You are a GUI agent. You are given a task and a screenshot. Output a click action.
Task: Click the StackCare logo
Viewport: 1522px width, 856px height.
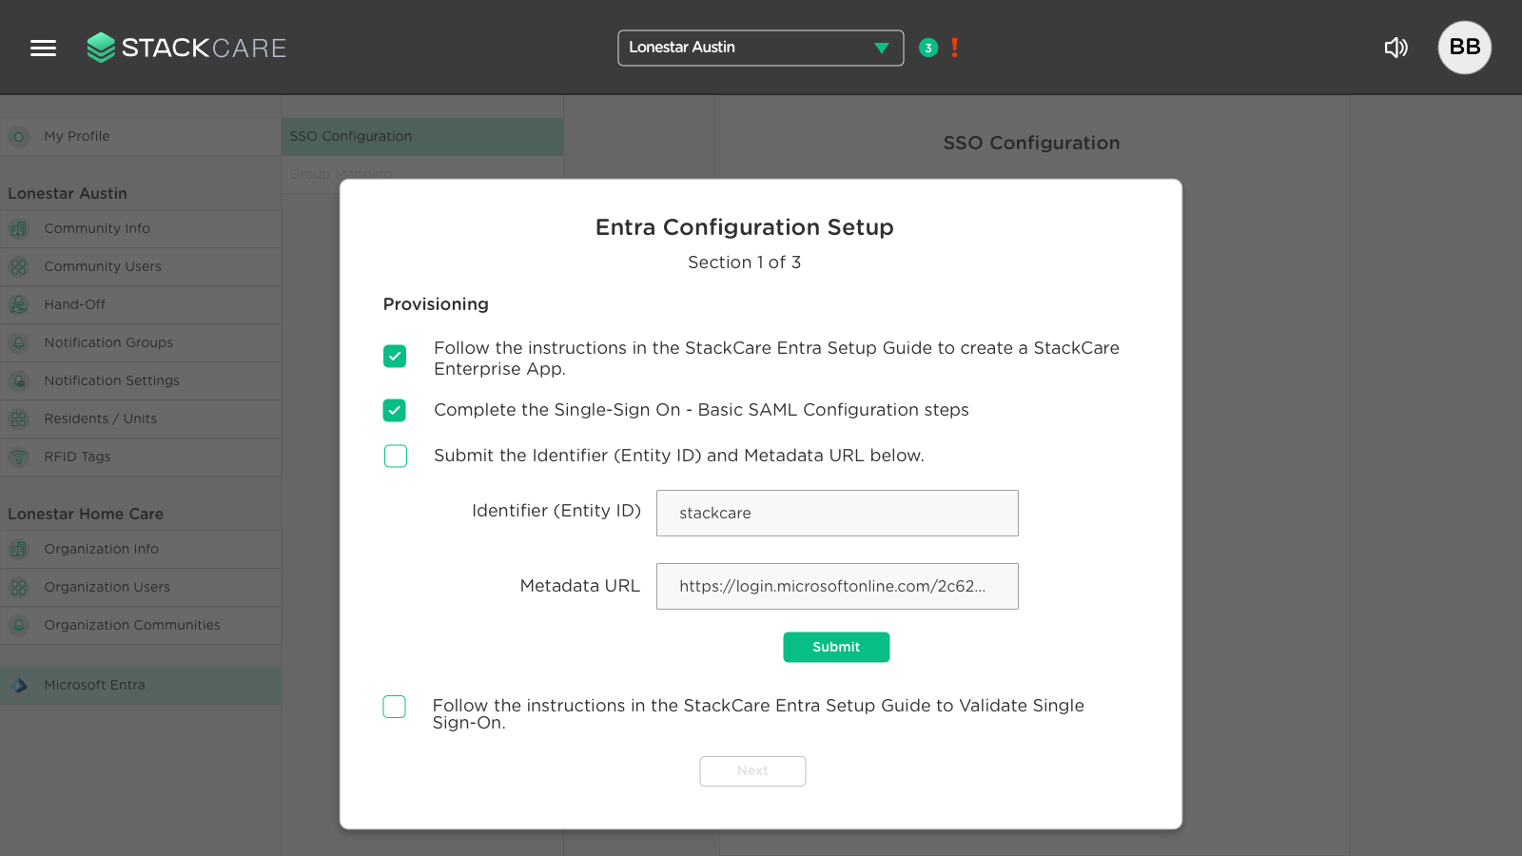coord(186,48)
